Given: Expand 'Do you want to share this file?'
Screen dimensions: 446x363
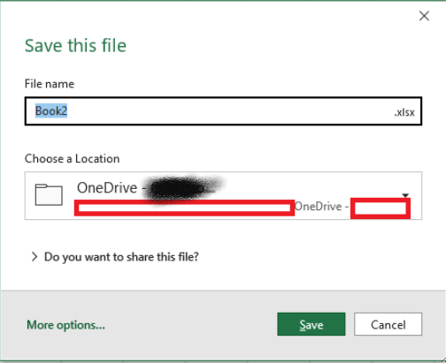Looking at the screenshot, I should click(x=115, y=257).
